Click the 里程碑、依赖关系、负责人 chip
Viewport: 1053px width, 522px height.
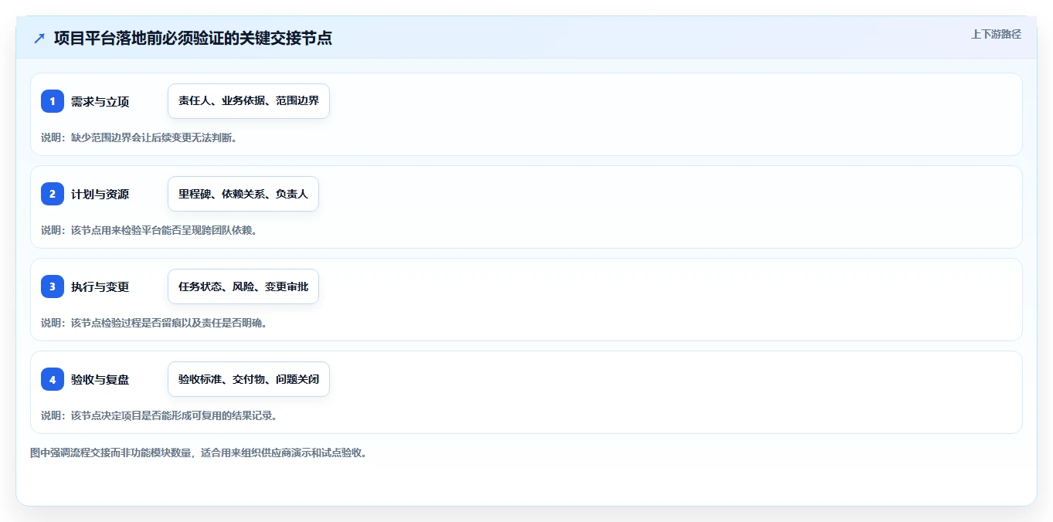(243, 194)
